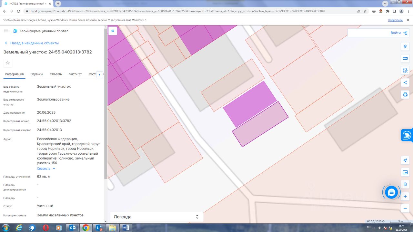Switch to the Части ЗУ tab
413x232 pixels.
76,74
